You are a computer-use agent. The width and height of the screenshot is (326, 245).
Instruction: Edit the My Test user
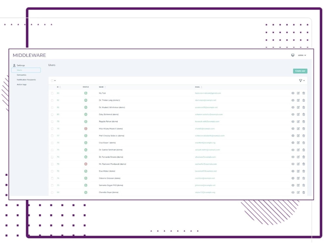[x=298, y=93]
